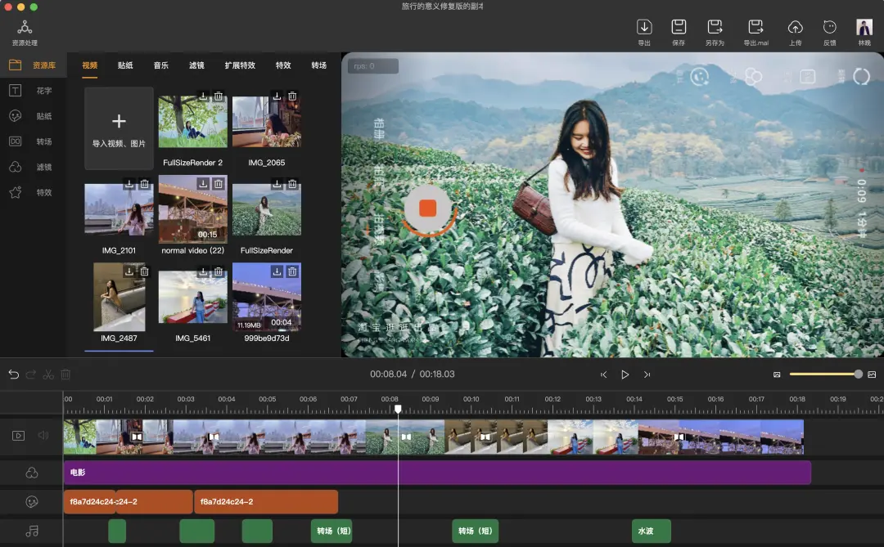Toggle the video track visibility icon

18,436
